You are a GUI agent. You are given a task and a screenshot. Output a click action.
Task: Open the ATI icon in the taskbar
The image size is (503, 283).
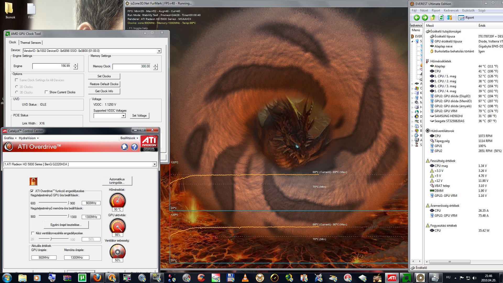coord(392,278)
